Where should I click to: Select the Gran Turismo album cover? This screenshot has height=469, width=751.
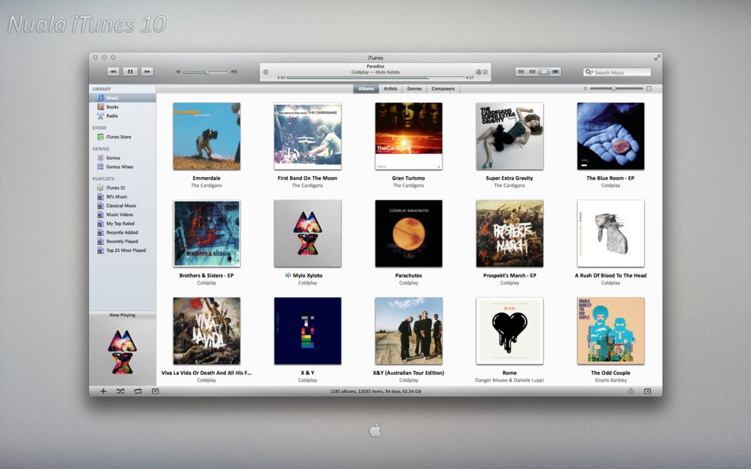(408, 137)
